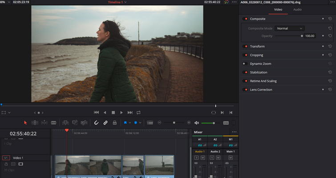Disable the Composite section toggle
The image size is (336, 178).
[245, 19]
